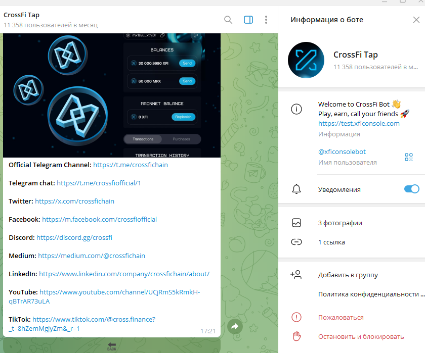Click message timestamp 17:21
Viewport: 425px width, 353px height.
(208, 331)
